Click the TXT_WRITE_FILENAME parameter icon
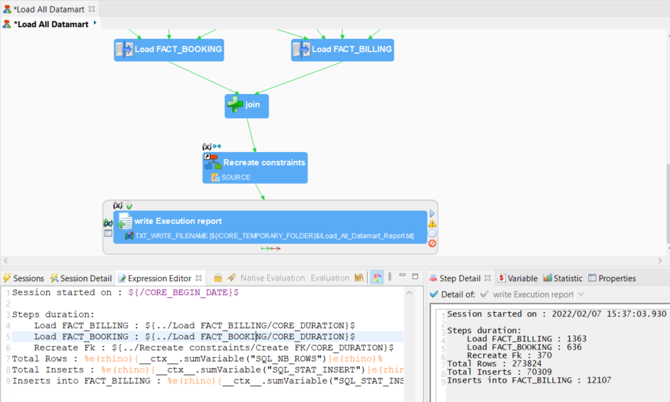 [129, 236]
